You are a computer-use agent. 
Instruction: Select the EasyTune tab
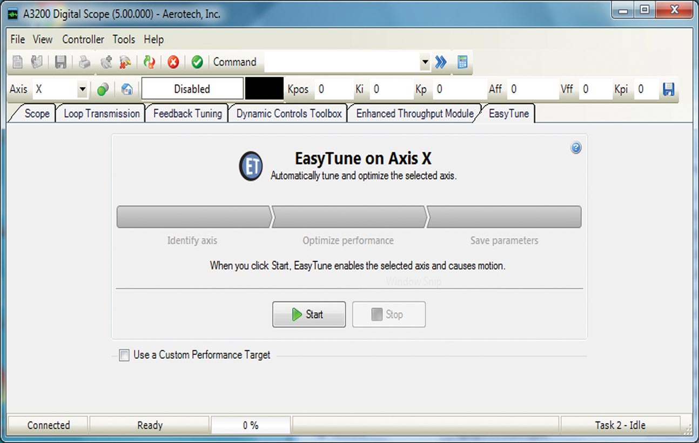pyautogui.click(x=508, y=113)
